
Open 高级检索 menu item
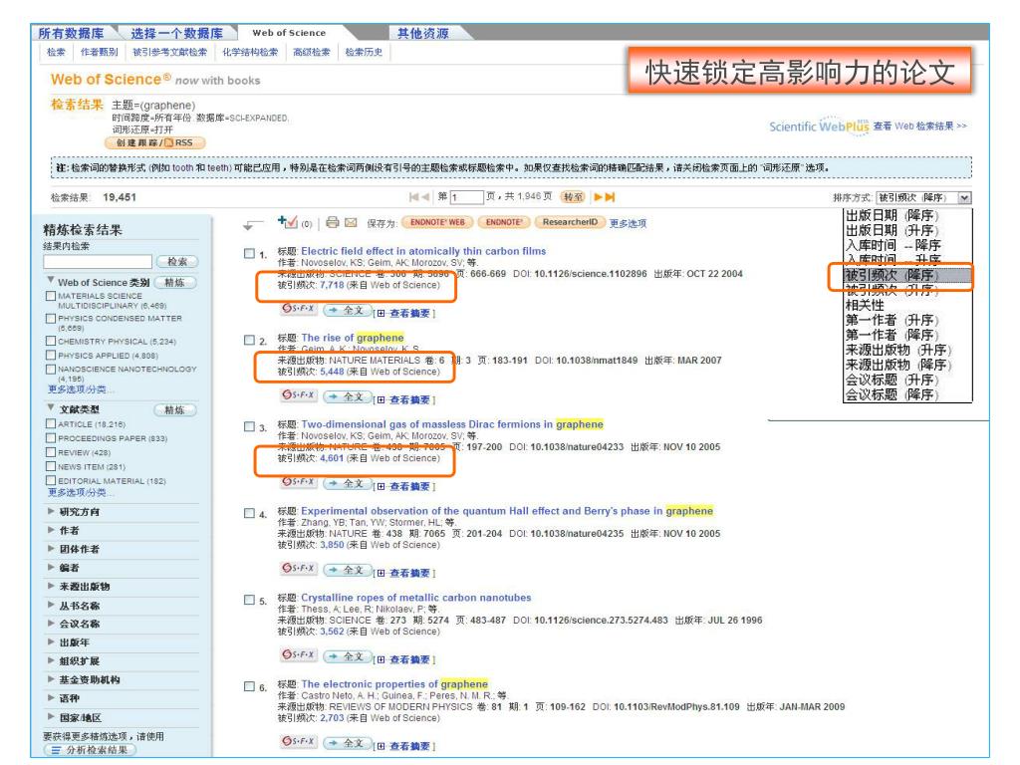coord(311,52)
